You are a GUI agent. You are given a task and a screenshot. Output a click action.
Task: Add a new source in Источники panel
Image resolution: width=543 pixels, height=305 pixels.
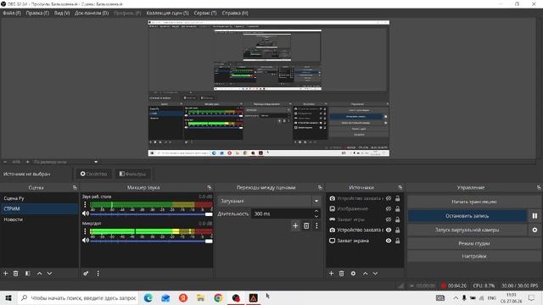[332, 274]
